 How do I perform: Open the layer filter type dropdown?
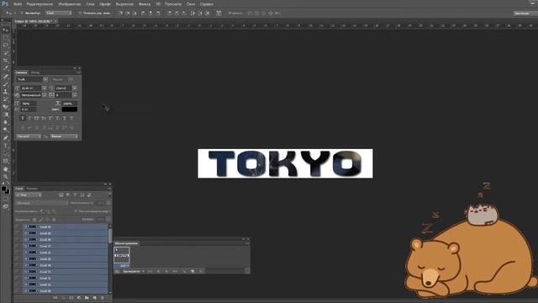29,194
